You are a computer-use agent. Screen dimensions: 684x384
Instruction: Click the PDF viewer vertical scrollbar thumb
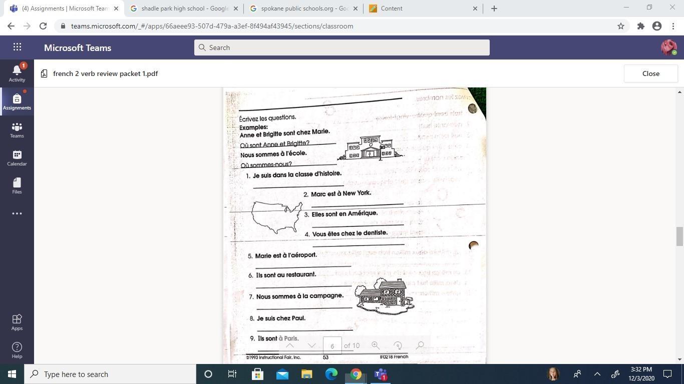[x=679, y=236]
